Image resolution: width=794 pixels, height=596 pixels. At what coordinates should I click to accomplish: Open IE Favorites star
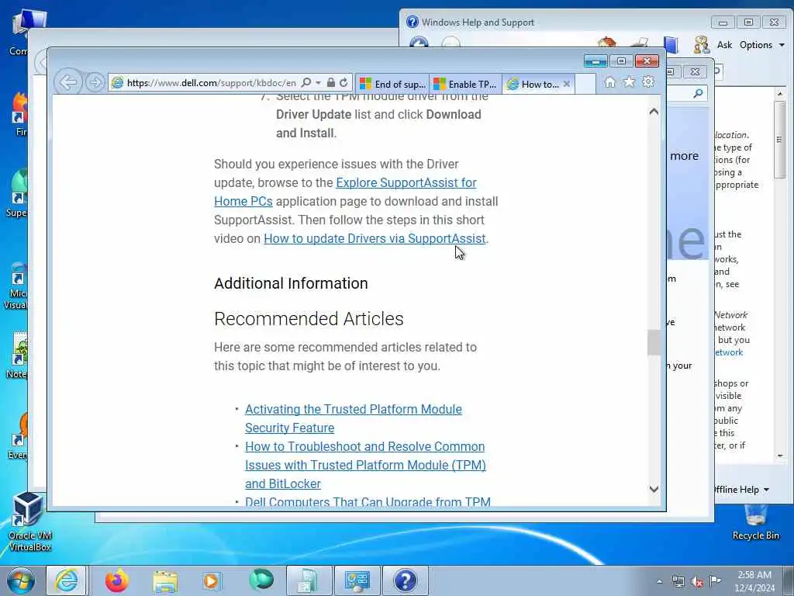(x=629, y=82)
